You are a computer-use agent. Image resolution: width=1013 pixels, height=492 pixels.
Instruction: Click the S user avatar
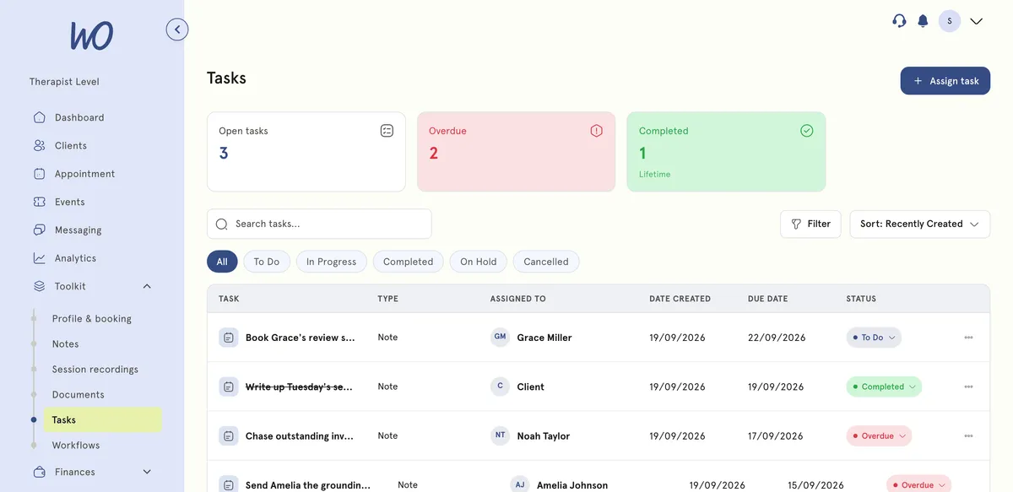950,21
